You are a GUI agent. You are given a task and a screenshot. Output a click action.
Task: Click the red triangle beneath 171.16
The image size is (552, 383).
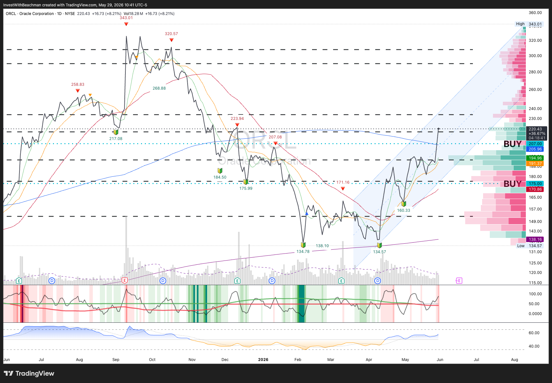343,188
